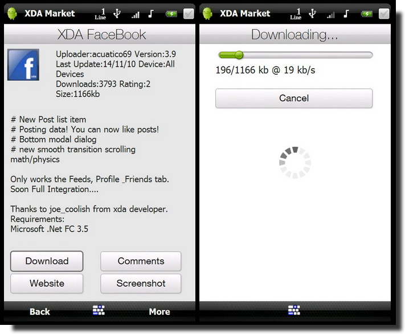Tap the Line 1 indicator on left screen
This screenshot has width=405, height=334.
[x=101, y=14]
